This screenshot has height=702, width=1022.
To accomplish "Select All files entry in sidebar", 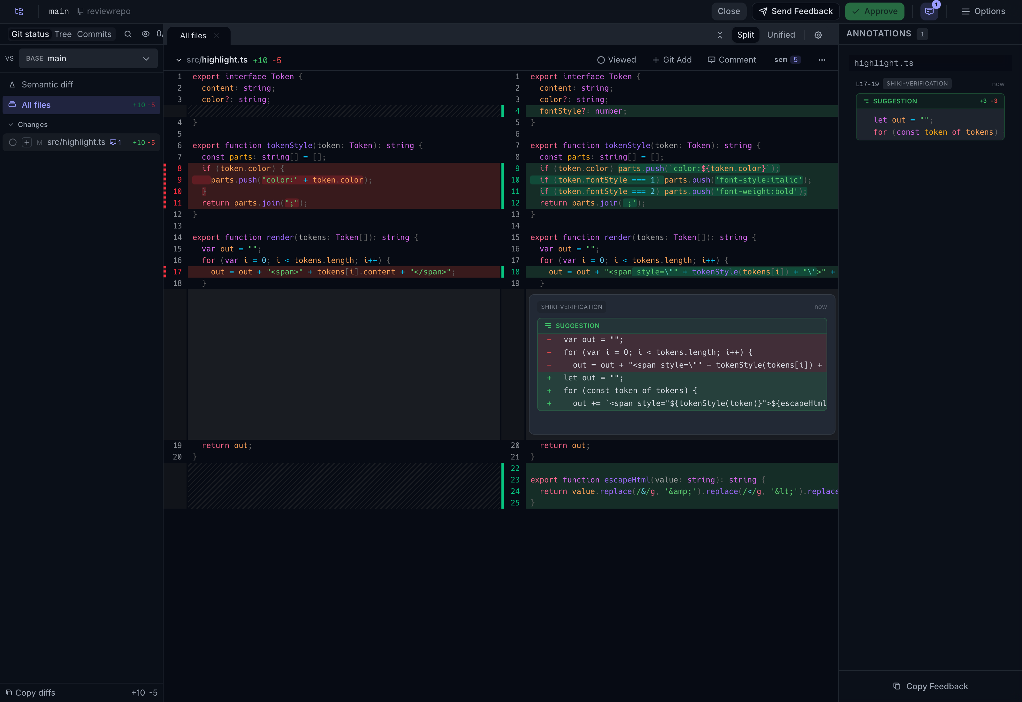I will point(81,105).
